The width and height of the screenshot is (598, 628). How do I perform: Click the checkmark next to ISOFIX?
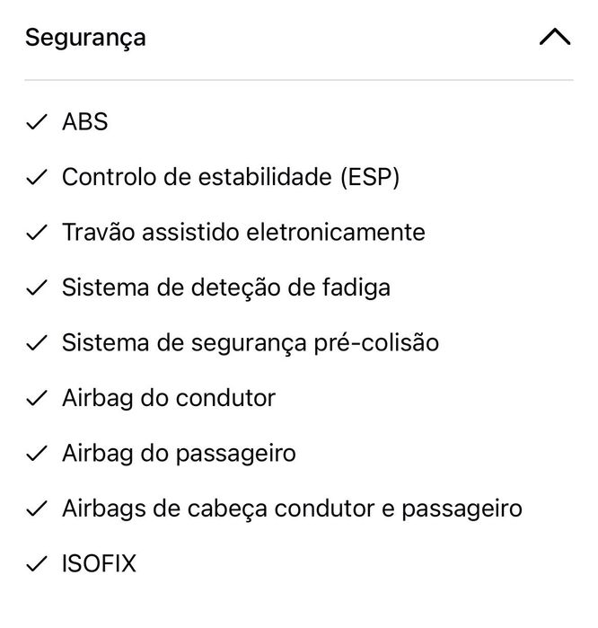pyautogui.click(x=36, y=564)
